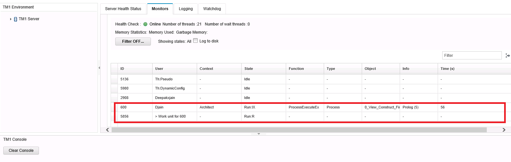This screenshot has height=162, width=511.
Task: Sort by the Type column header
Action: click(x=343, y=69)
